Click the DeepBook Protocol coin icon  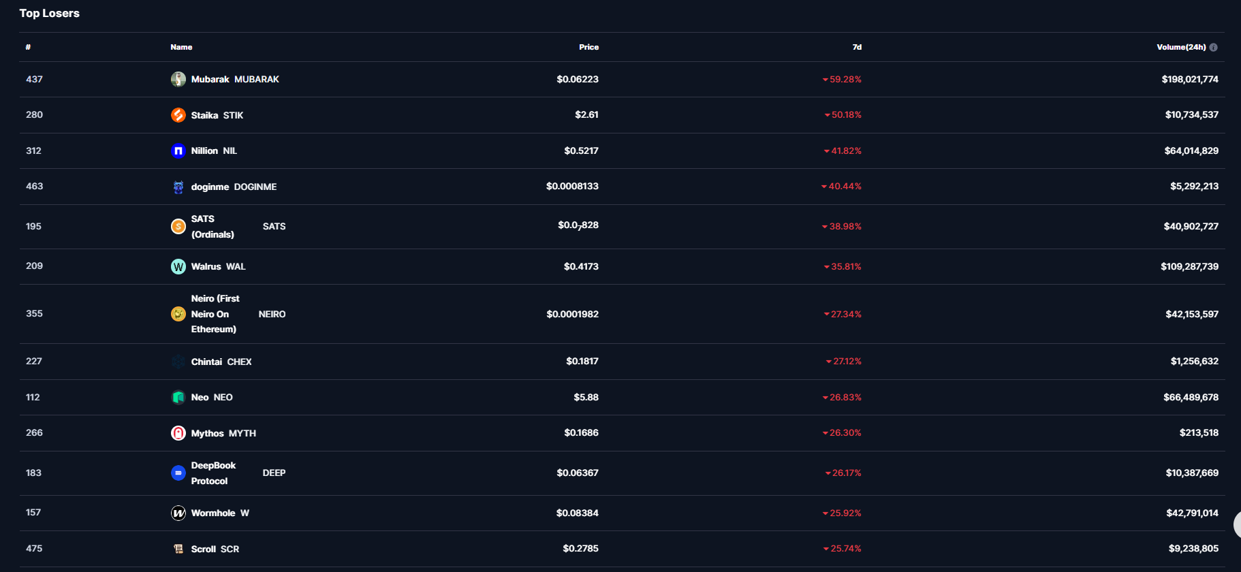pos(178,473)
